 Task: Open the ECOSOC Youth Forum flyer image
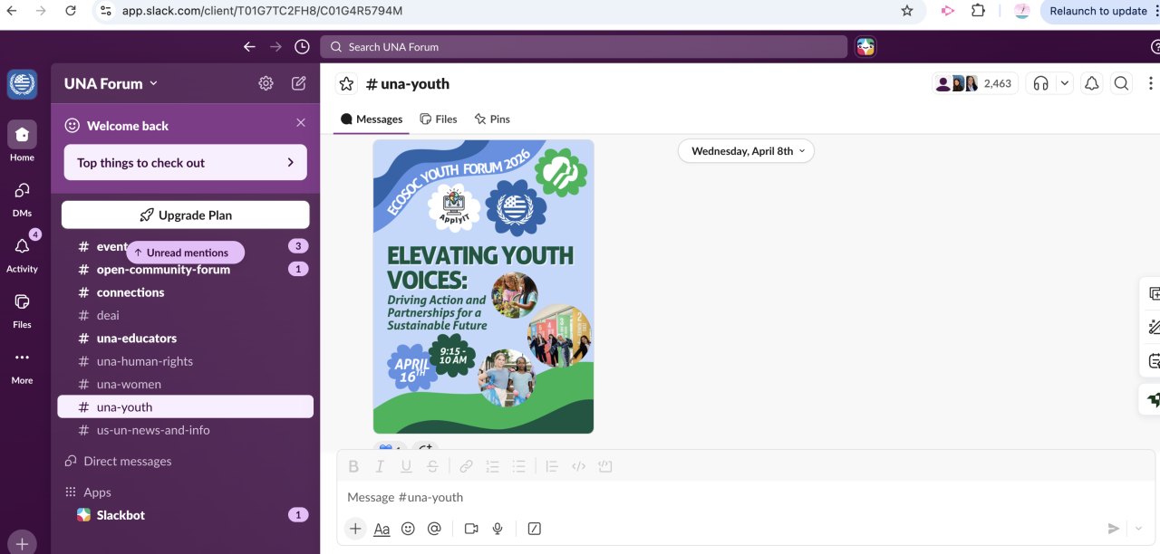(484, 286)
